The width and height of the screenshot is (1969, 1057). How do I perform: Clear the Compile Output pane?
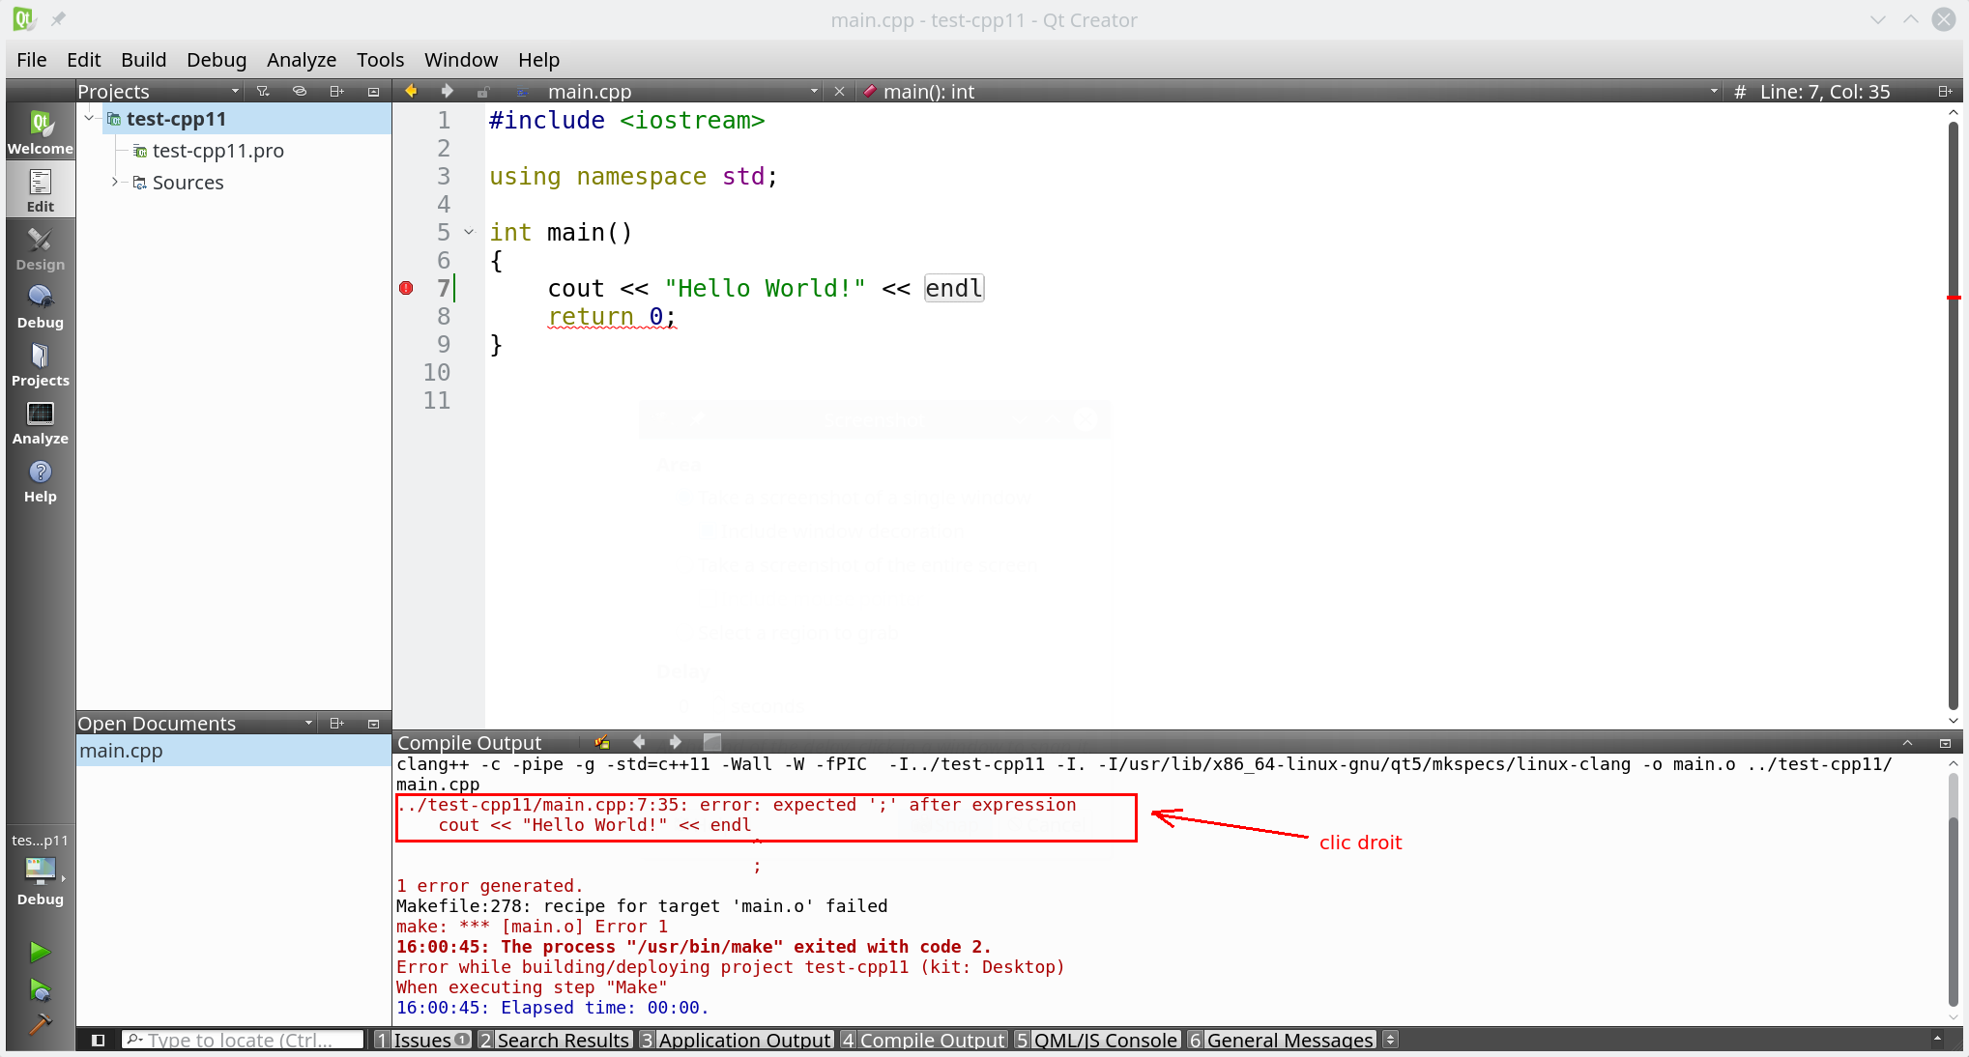(x=602, y=742)
